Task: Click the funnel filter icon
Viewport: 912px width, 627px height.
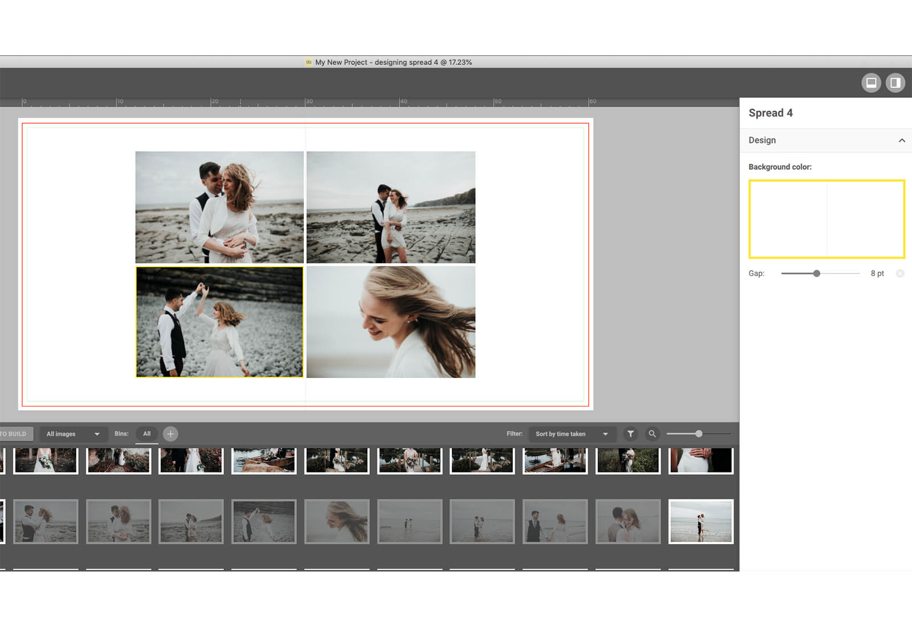Action: (x=630, y=434)
